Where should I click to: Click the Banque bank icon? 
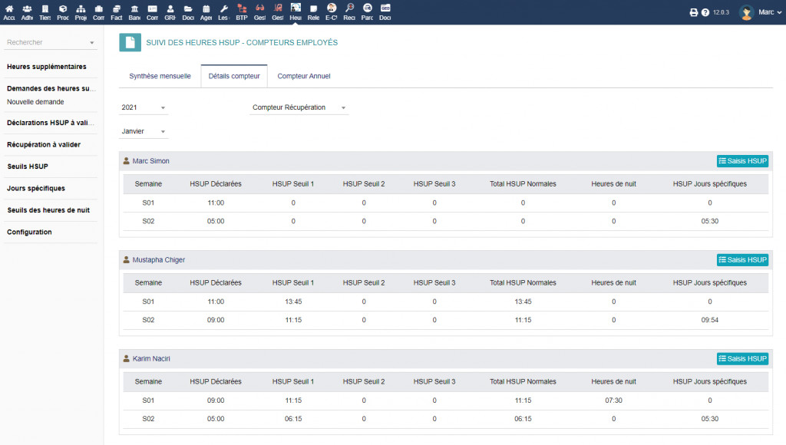point(134,8)
